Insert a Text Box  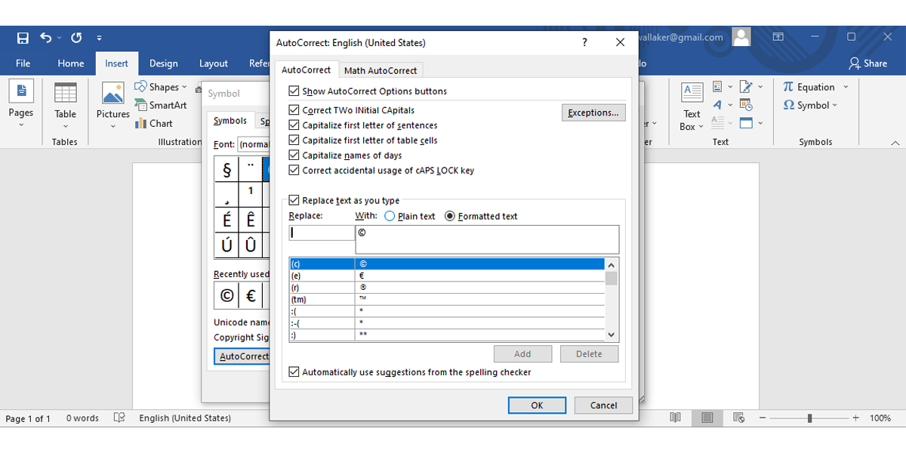tap(691, 106)
